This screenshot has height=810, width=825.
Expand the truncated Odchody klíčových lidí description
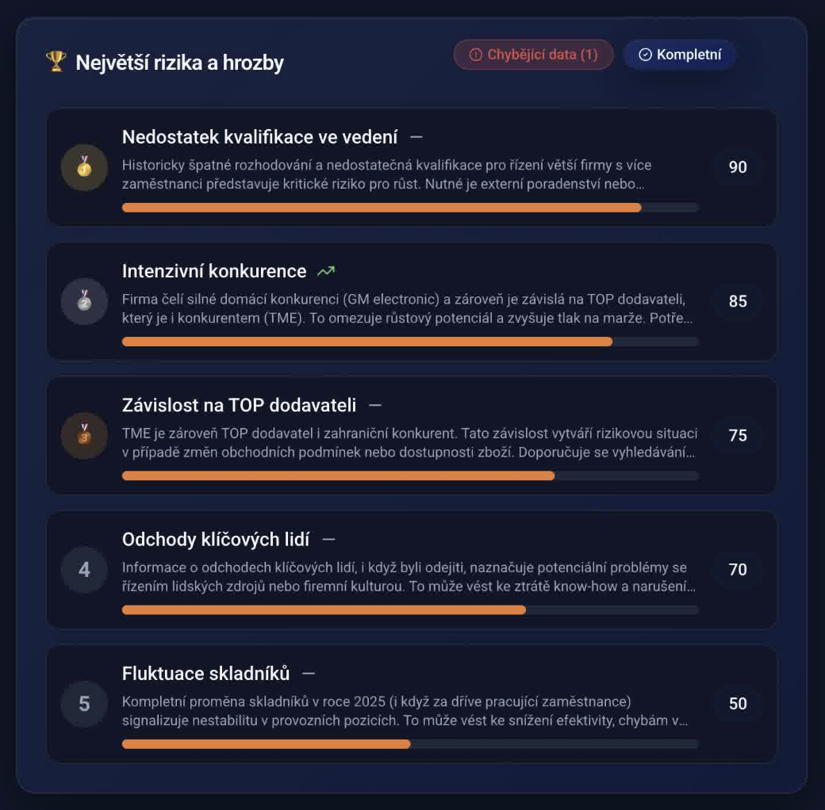(x=409, y=577)
